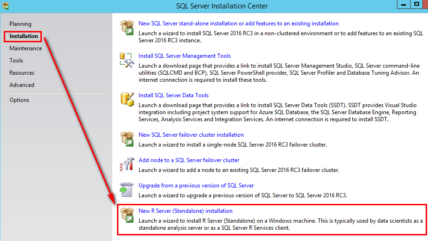Click the Management Tools wrench icon

[127, 60]
